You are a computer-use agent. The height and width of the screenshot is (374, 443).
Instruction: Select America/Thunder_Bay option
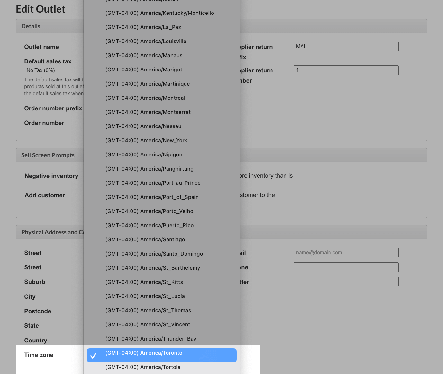[150, 339]
